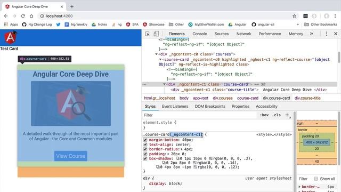Click the Angular course thumbnail image
The height and width of the screenshot is (192, 341).
tap(71, 103)
